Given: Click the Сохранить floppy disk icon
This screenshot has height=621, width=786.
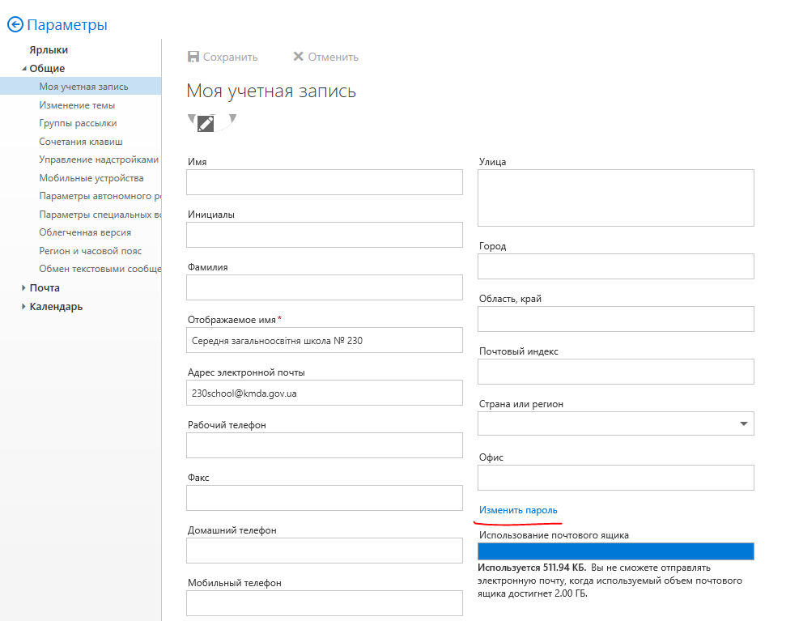Looking at the screenshot, I should [193, 57].
